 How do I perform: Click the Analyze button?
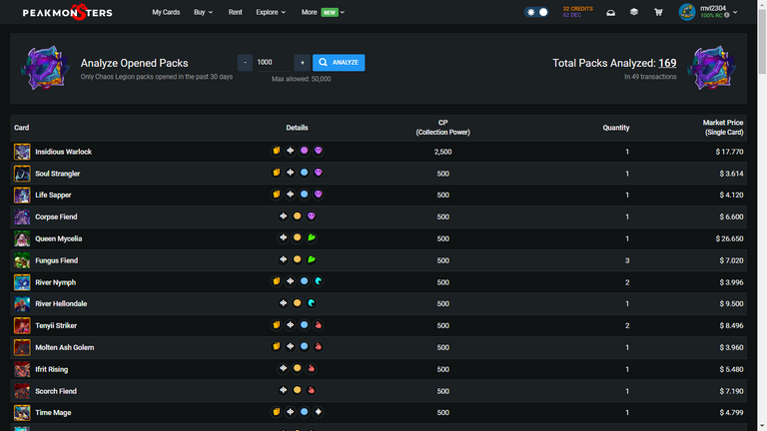pos(339,63)
